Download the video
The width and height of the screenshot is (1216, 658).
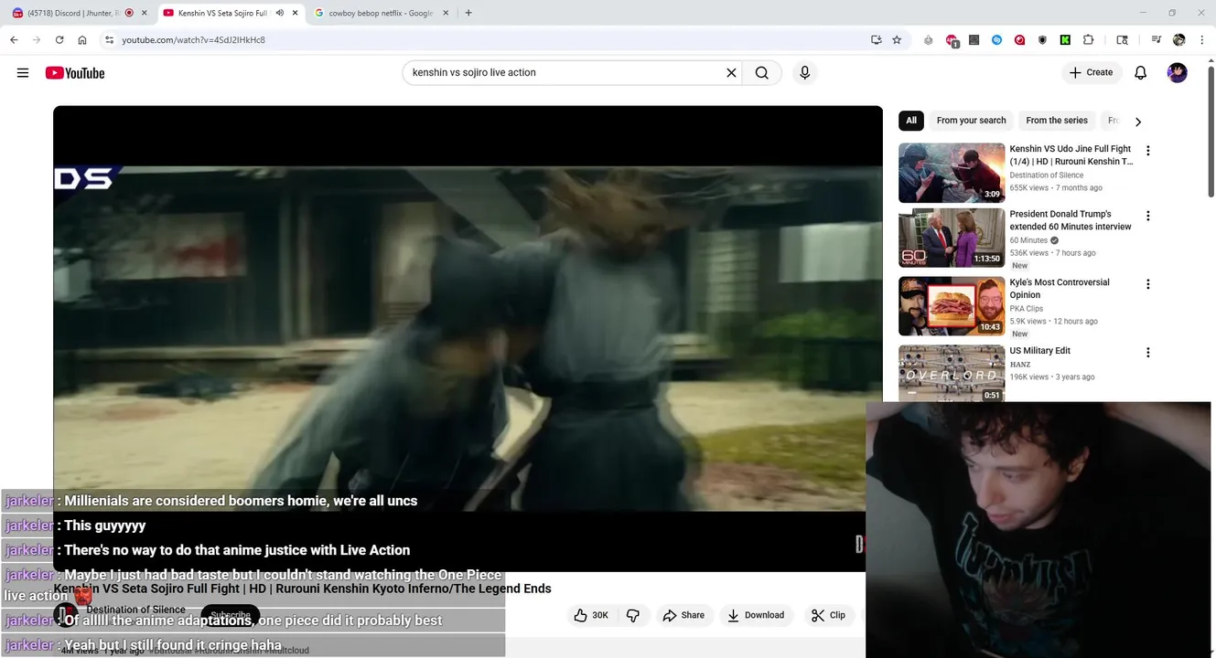tap(756, 615)
